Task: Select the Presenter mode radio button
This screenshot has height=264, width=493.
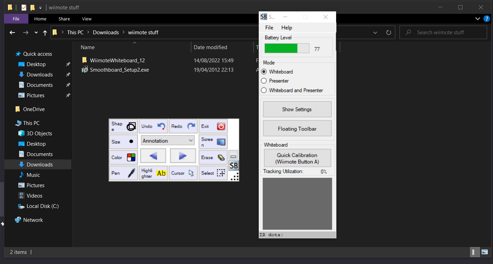Action: coord(264,81)
